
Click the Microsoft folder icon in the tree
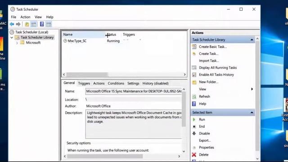(22, 42)
